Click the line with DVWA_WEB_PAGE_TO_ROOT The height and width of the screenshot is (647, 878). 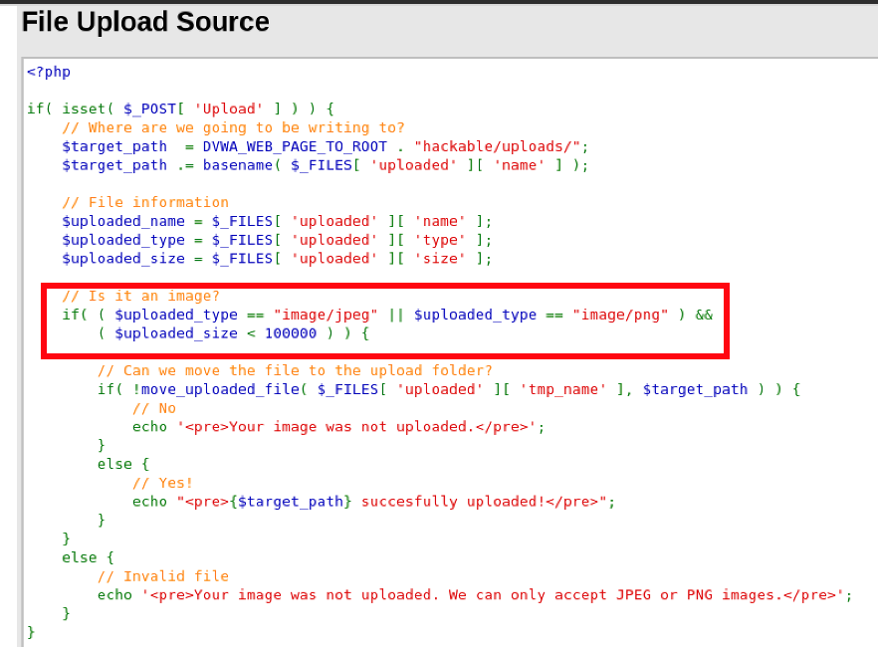[326, 146]
